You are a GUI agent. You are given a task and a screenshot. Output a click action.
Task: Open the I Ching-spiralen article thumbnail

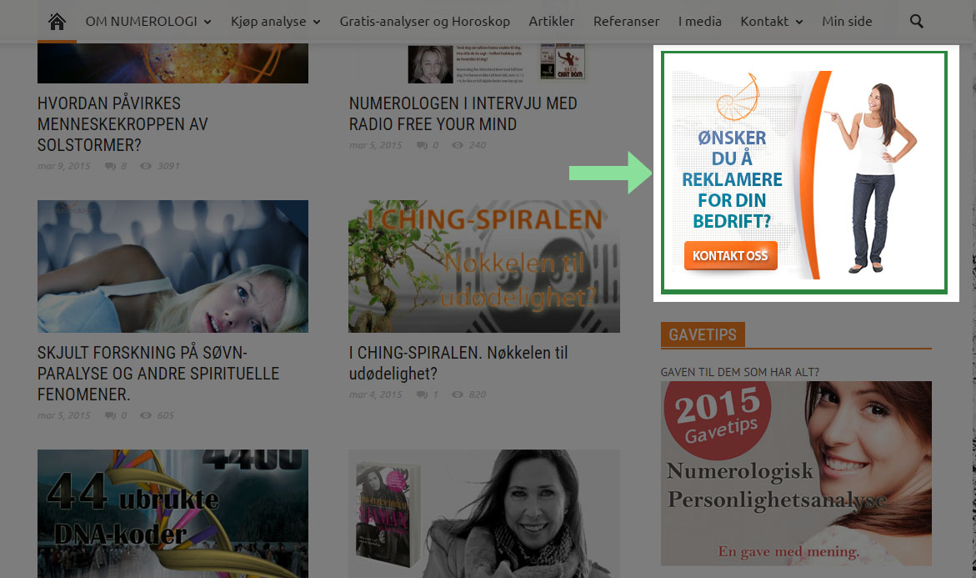pyautogui.click(x=483, y=266)
